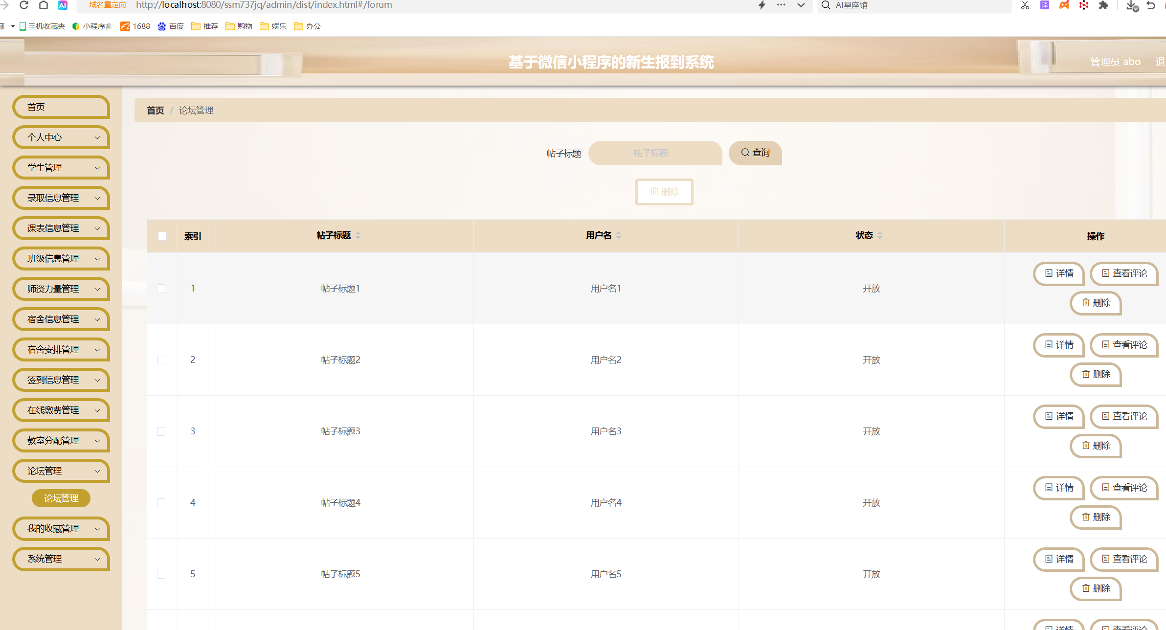Screen dimensions: 1166x630
Task: Expand the address bar dropdown chevron
Action: click(801, 5)
